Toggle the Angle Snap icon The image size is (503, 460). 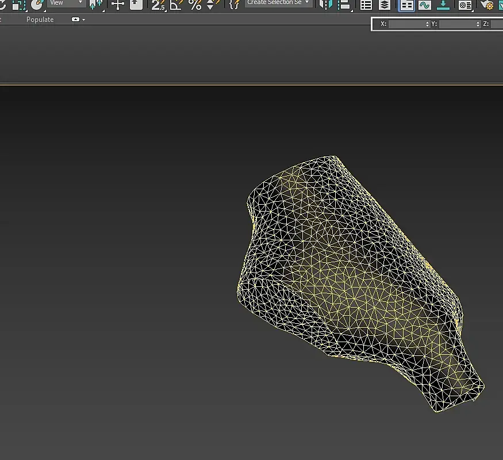coord(176,5)
